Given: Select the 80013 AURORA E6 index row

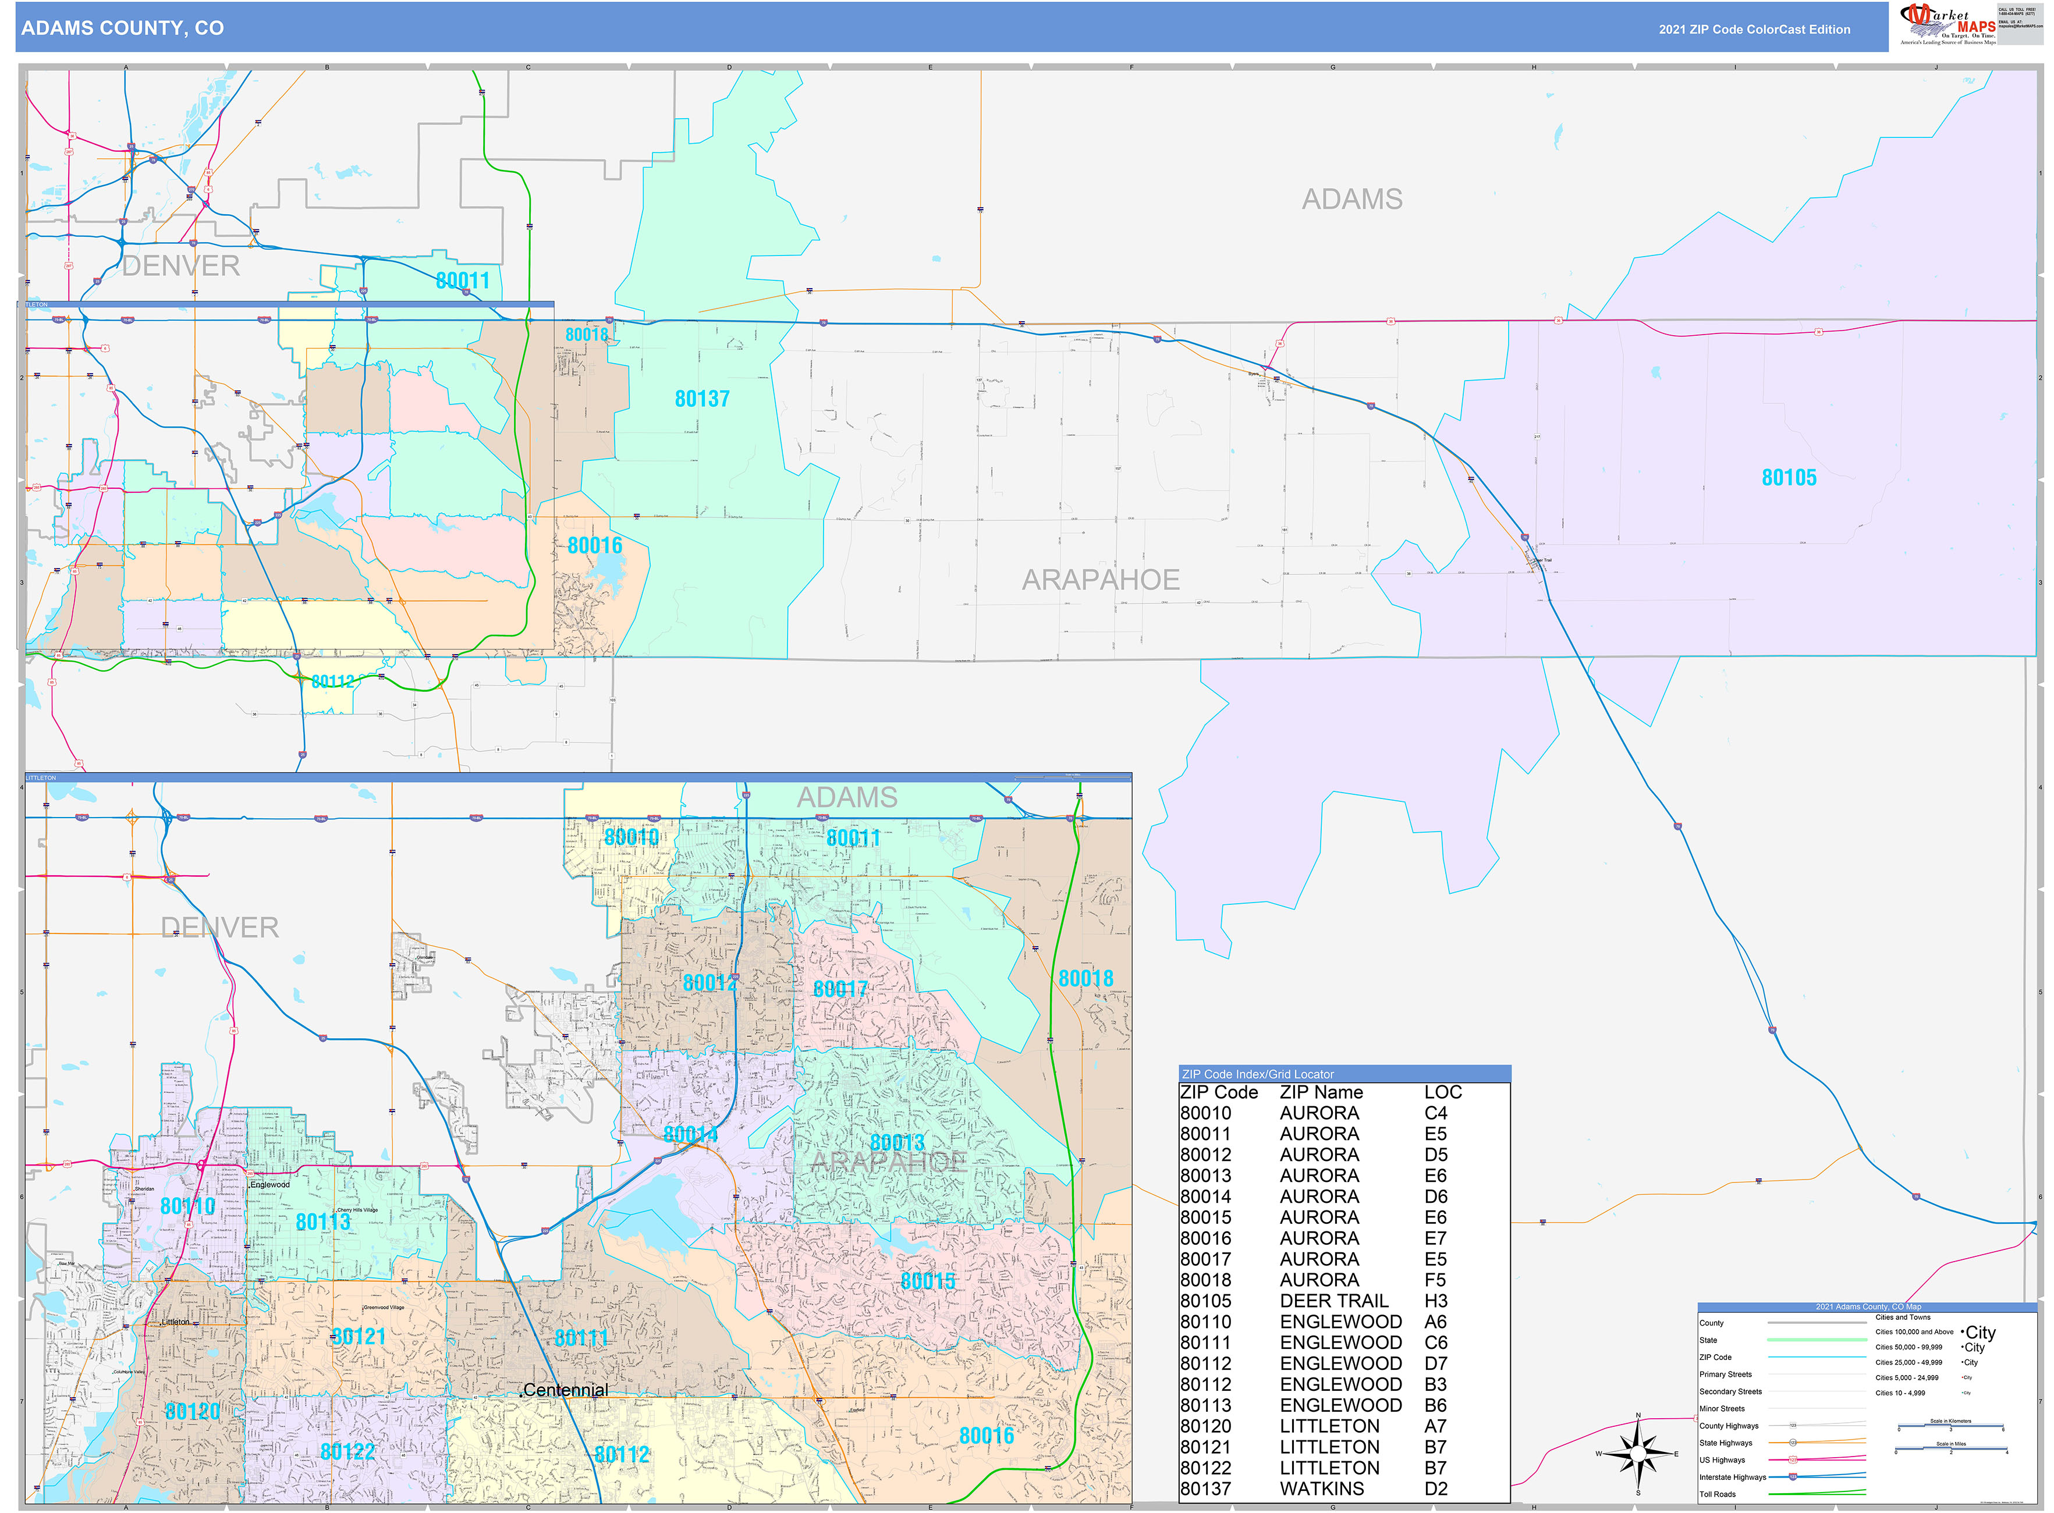Looking at the screenshot, I should tap(1344, 1176).
